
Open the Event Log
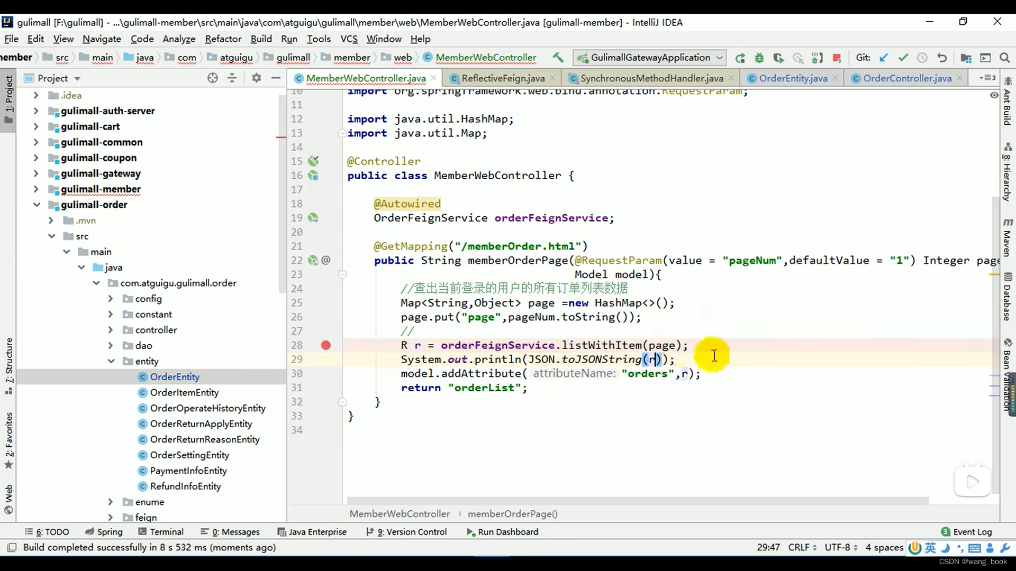coord(966,532)
